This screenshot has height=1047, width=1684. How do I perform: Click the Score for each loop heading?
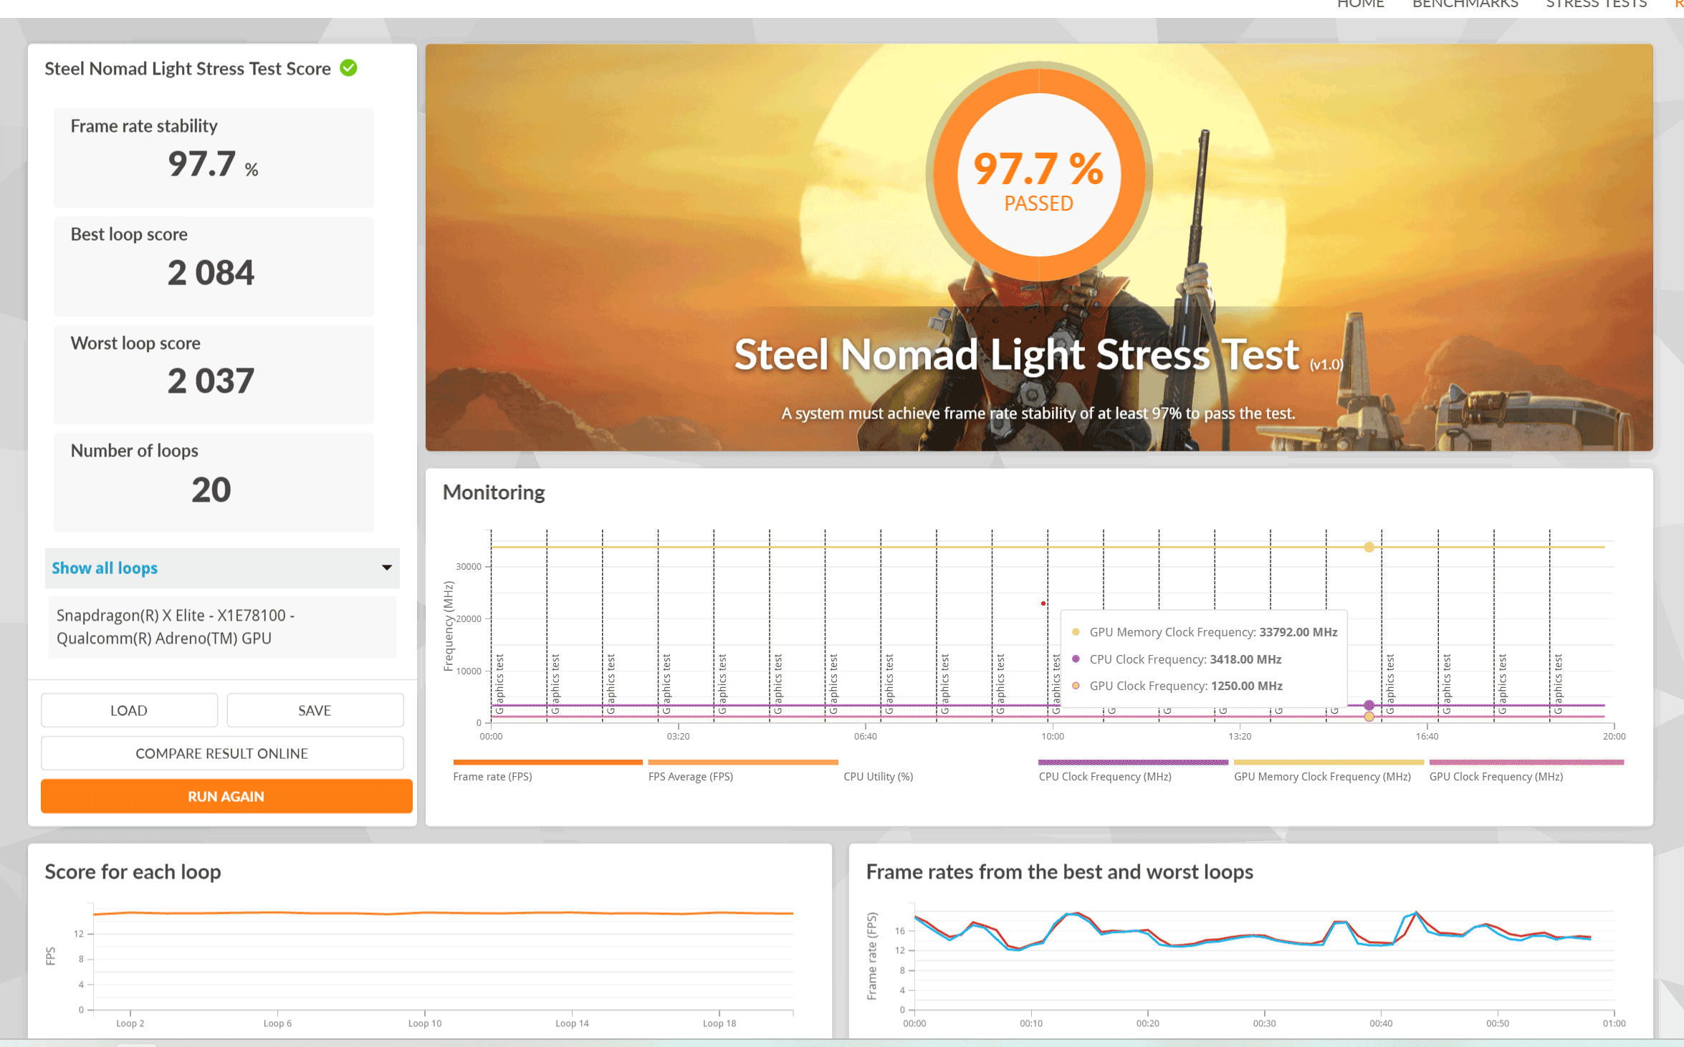click(133, 871)
